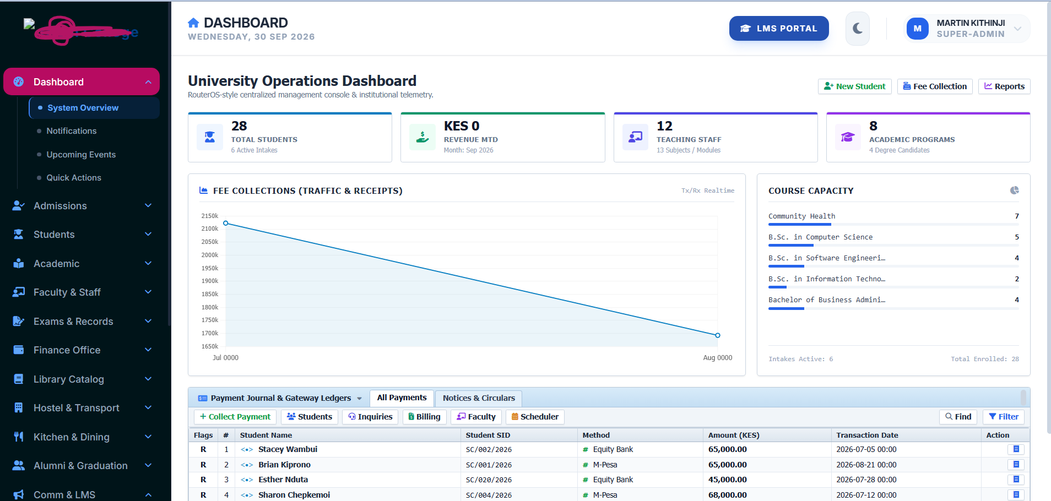
Task: Click Collect Payment toolbar button
Action: 235,417
